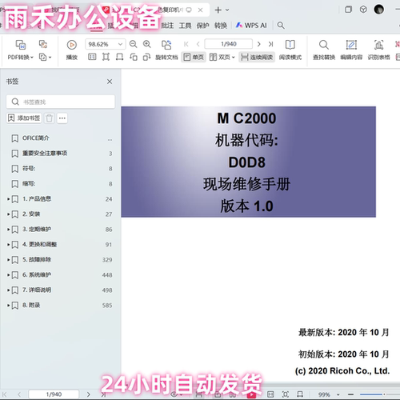Click the fit page icon in toolbar

(106, 57)
